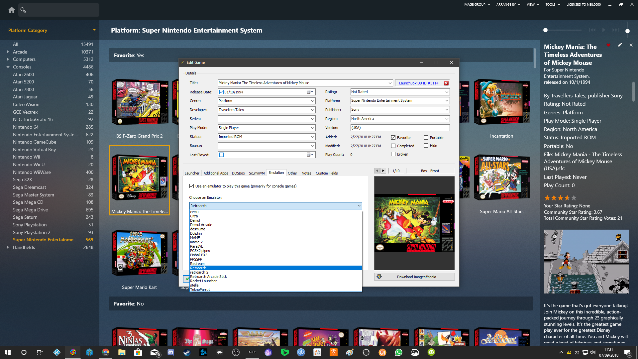The image size is (638, 359).
Task: Show previous image with left arrow
Action: (x=377, y=171)
